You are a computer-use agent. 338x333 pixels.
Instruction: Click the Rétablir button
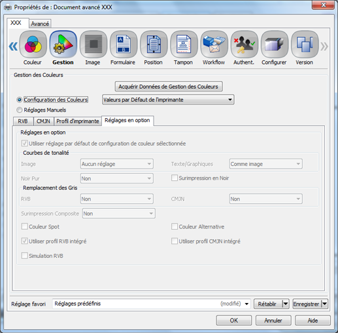point(268,304)
